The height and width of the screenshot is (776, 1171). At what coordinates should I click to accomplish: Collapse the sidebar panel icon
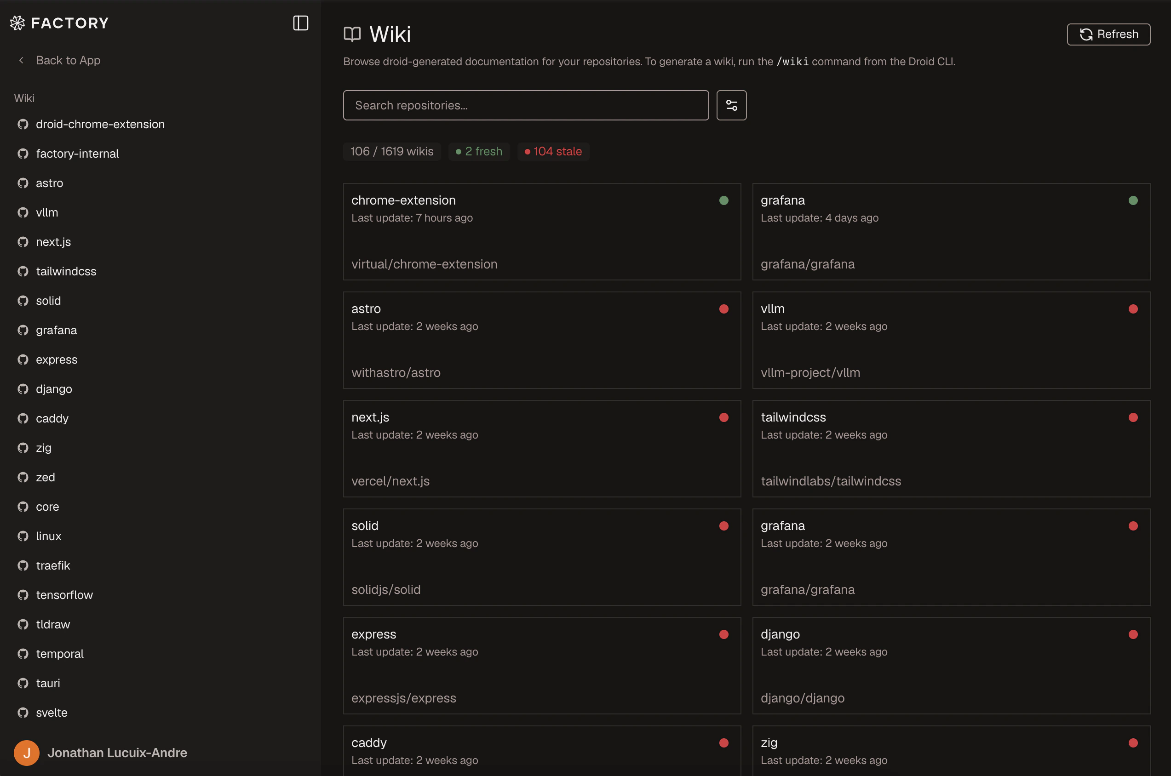(300, 23)
